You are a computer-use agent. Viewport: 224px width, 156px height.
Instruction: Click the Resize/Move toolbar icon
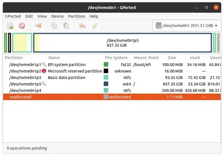click(38, 26)
